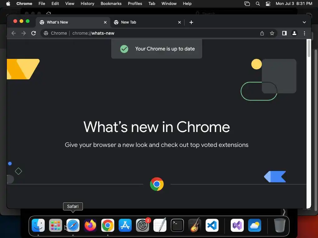
Task: Open the File menu
Action: 42,4
